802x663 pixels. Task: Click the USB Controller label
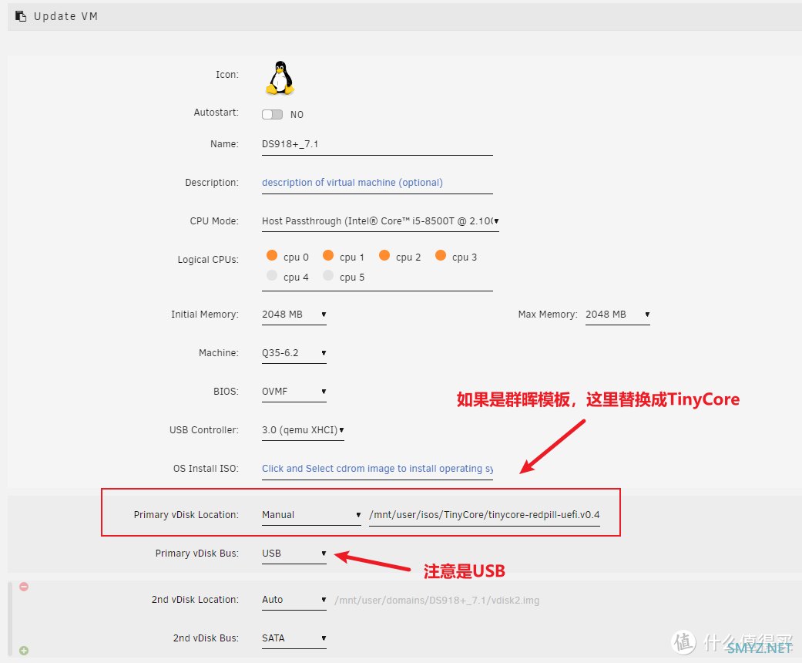click(204, 430)
